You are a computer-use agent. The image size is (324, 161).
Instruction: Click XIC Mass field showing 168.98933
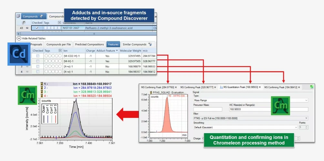(268, 109)
